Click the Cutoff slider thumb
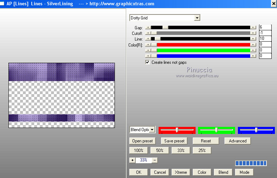The width and height of the screenshot is (277, 178). click(x=154, y=33)
